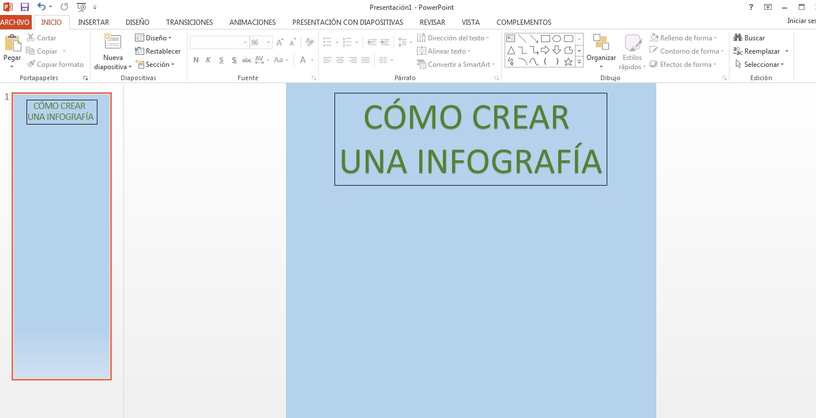
Task: Click the Save icon in quick access toolbar
Action: (24, 7)
